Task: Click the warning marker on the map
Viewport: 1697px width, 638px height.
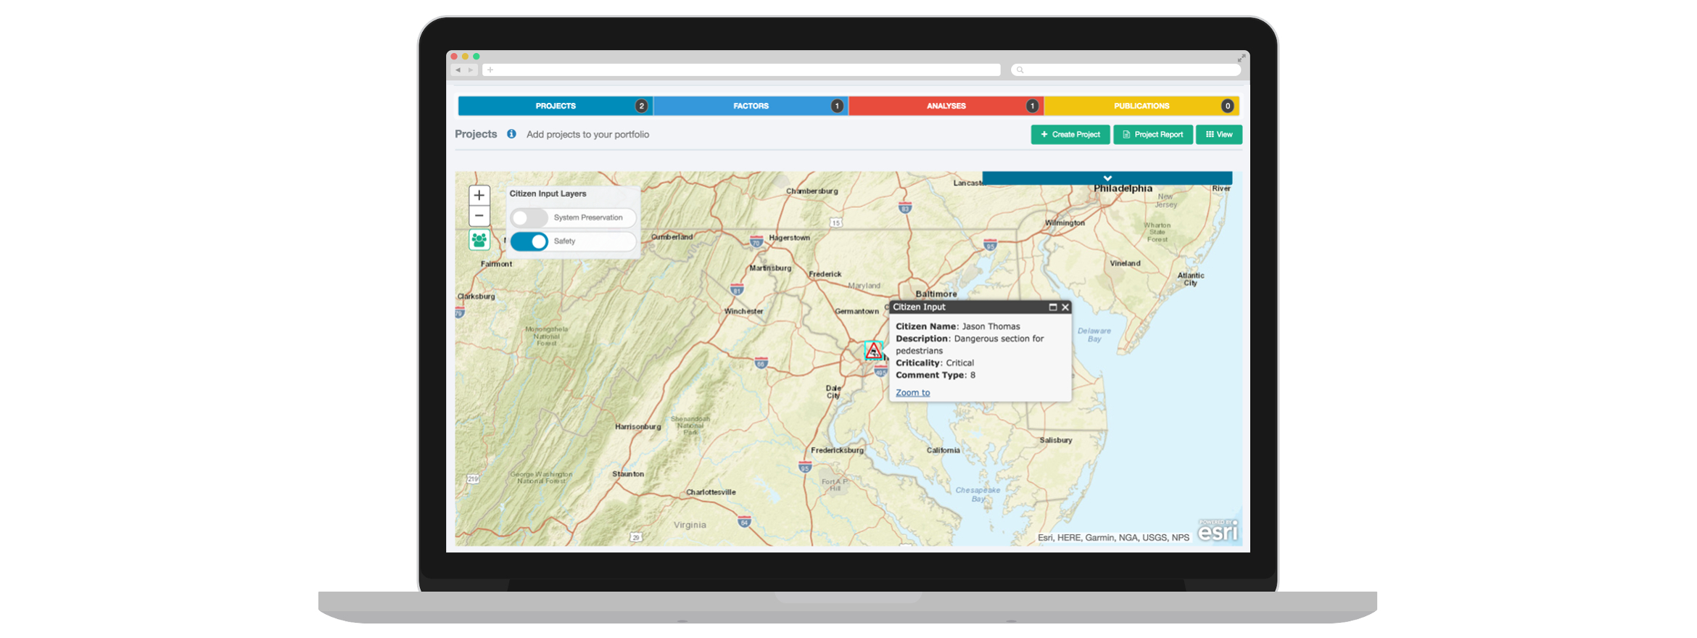Action: coord(874,351)
